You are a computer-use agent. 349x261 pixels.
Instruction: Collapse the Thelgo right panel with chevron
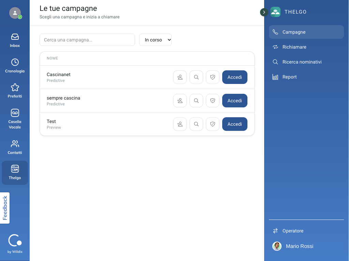[264, 12]
